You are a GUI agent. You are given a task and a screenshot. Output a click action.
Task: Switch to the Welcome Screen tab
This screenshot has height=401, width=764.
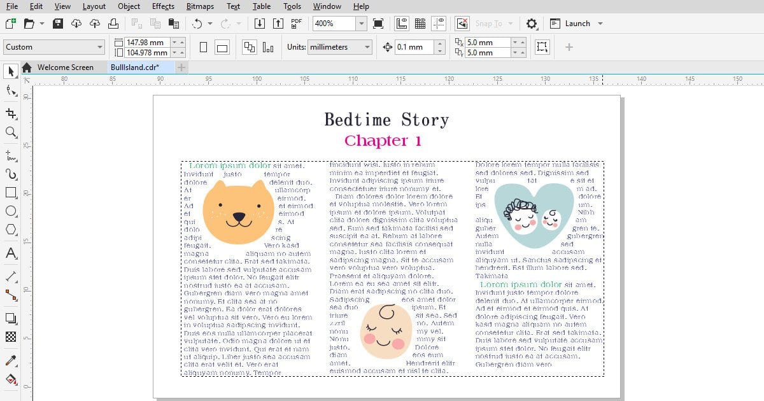coord(65,67)
